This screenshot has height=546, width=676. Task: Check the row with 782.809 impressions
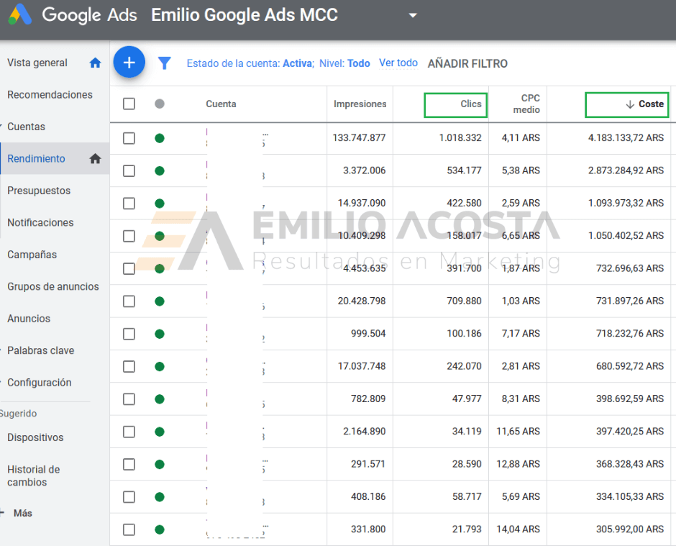(x=129, y=399)
